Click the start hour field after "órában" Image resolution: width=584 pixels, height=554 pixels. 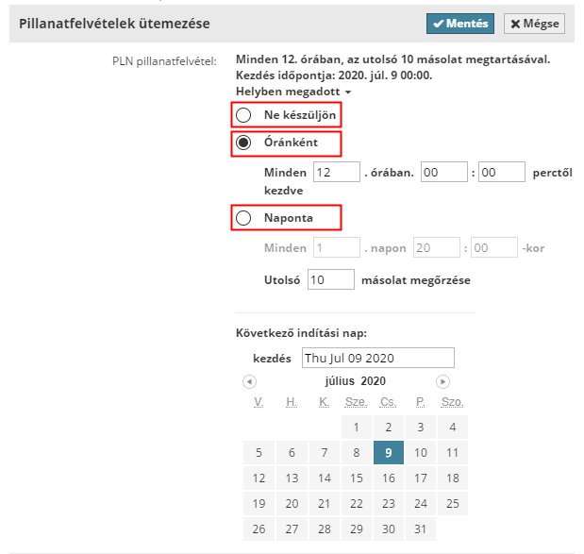[x=443, y=173]
